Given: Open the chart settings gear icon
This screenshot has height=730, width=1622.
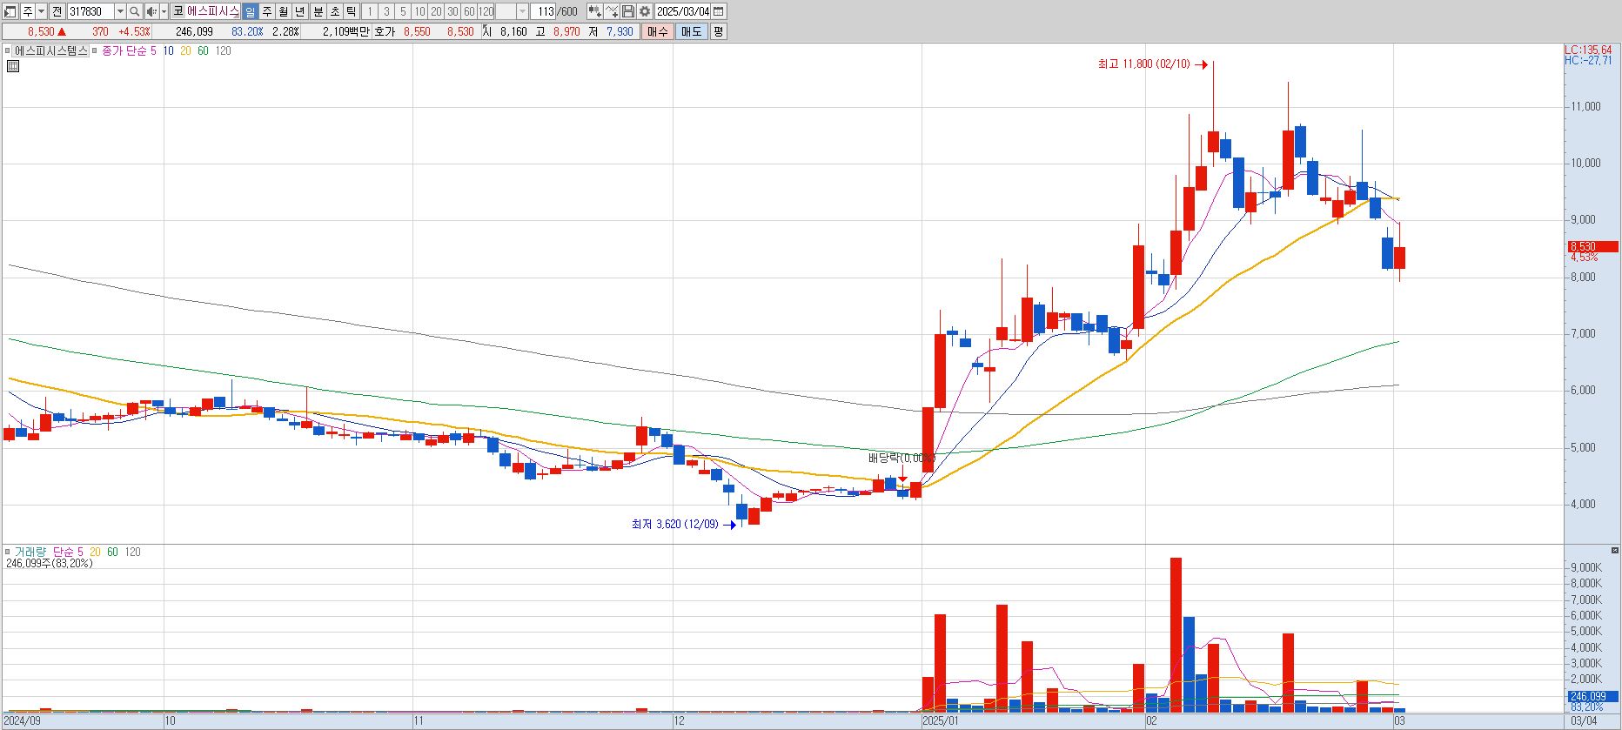Looking at the screenshot, I should pos(645,11).
